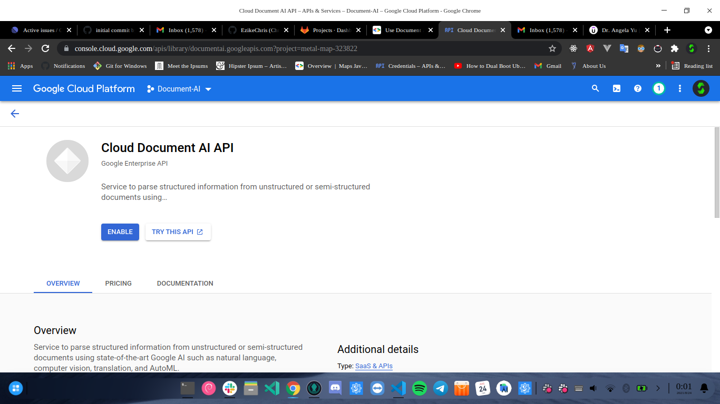Open Vue devtools extension icon

point(607,48)
